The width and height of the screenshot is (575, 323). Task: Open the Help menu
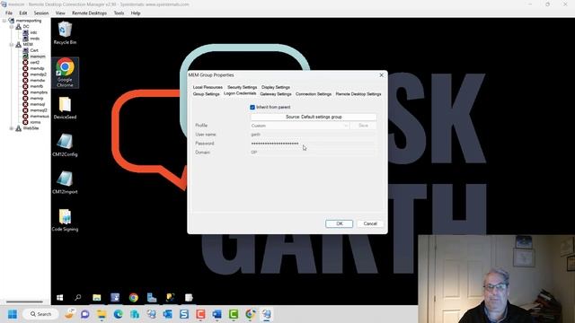coord(136,13)
